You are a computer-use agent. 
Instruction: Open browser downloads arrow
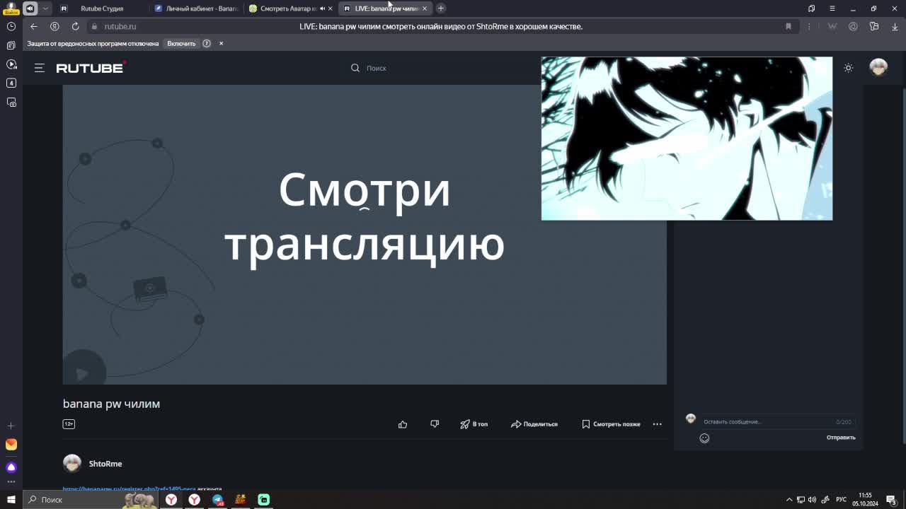click(895, 26)
